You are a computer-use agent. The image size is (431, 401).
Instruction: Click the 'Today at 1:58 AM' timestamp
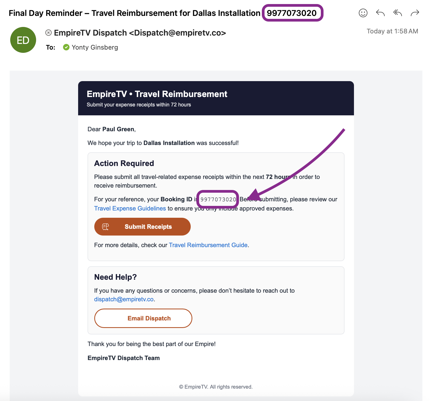pyautogui.click(x=392, y=31)
